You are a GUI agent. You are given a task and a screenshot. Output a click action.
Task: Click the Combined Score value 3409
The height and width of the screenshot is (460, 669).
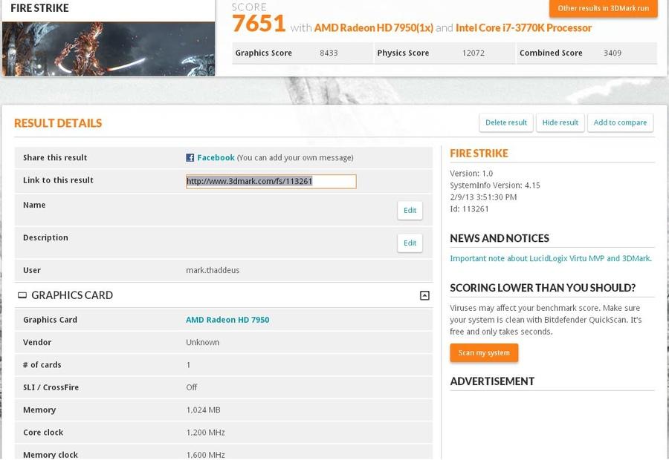click(x=613, y=53)
